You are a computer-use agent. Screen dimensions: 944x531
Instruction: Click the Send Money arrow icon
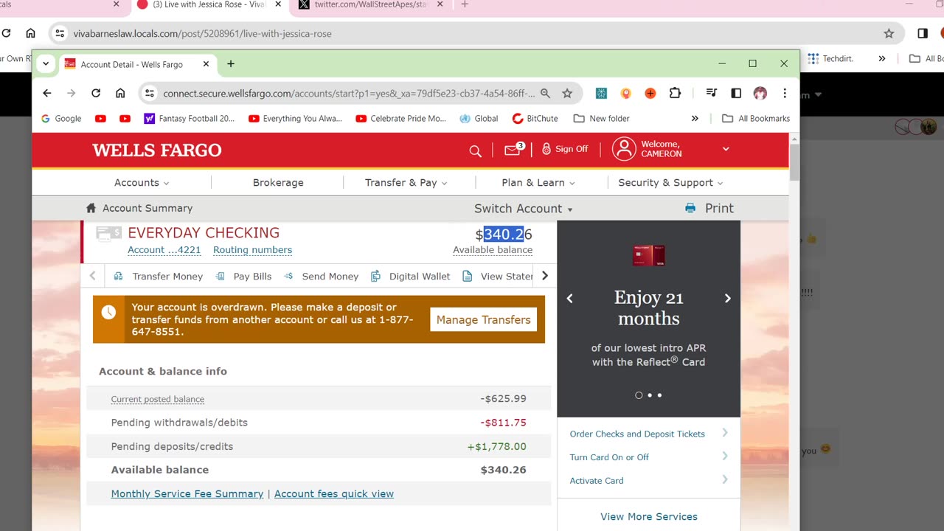[x=288, y=276]
